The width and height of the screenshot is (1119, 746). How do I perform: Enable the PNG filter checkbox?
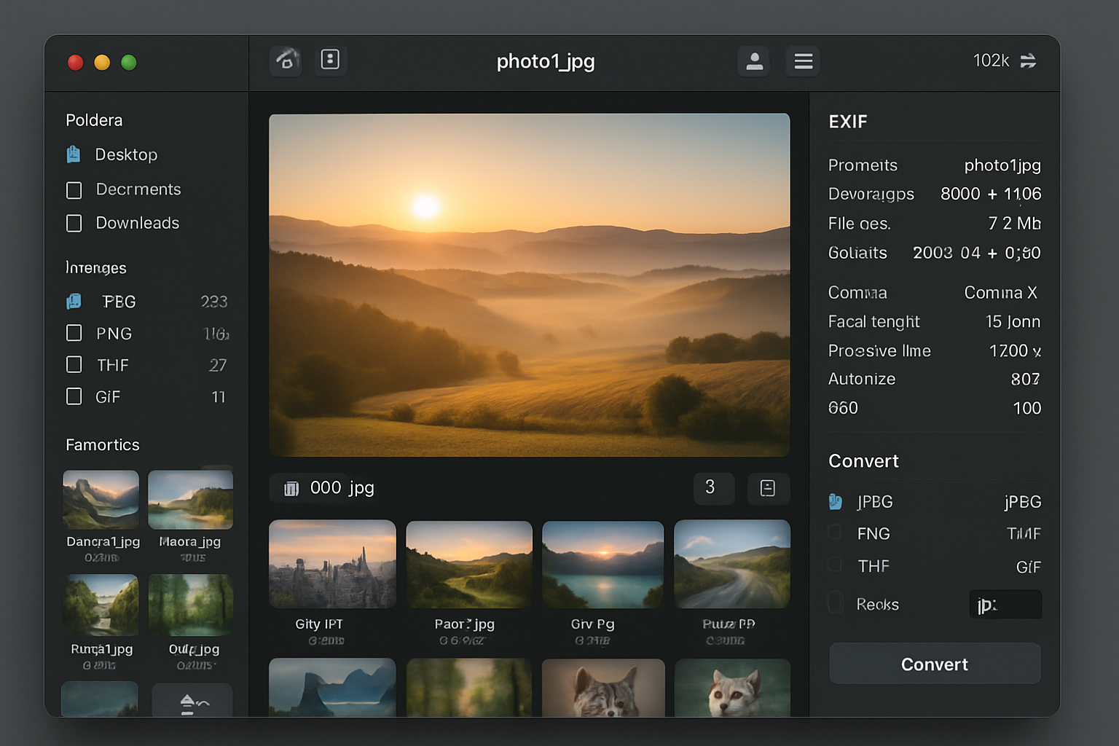pyautogui.click(x=74, y=333)
